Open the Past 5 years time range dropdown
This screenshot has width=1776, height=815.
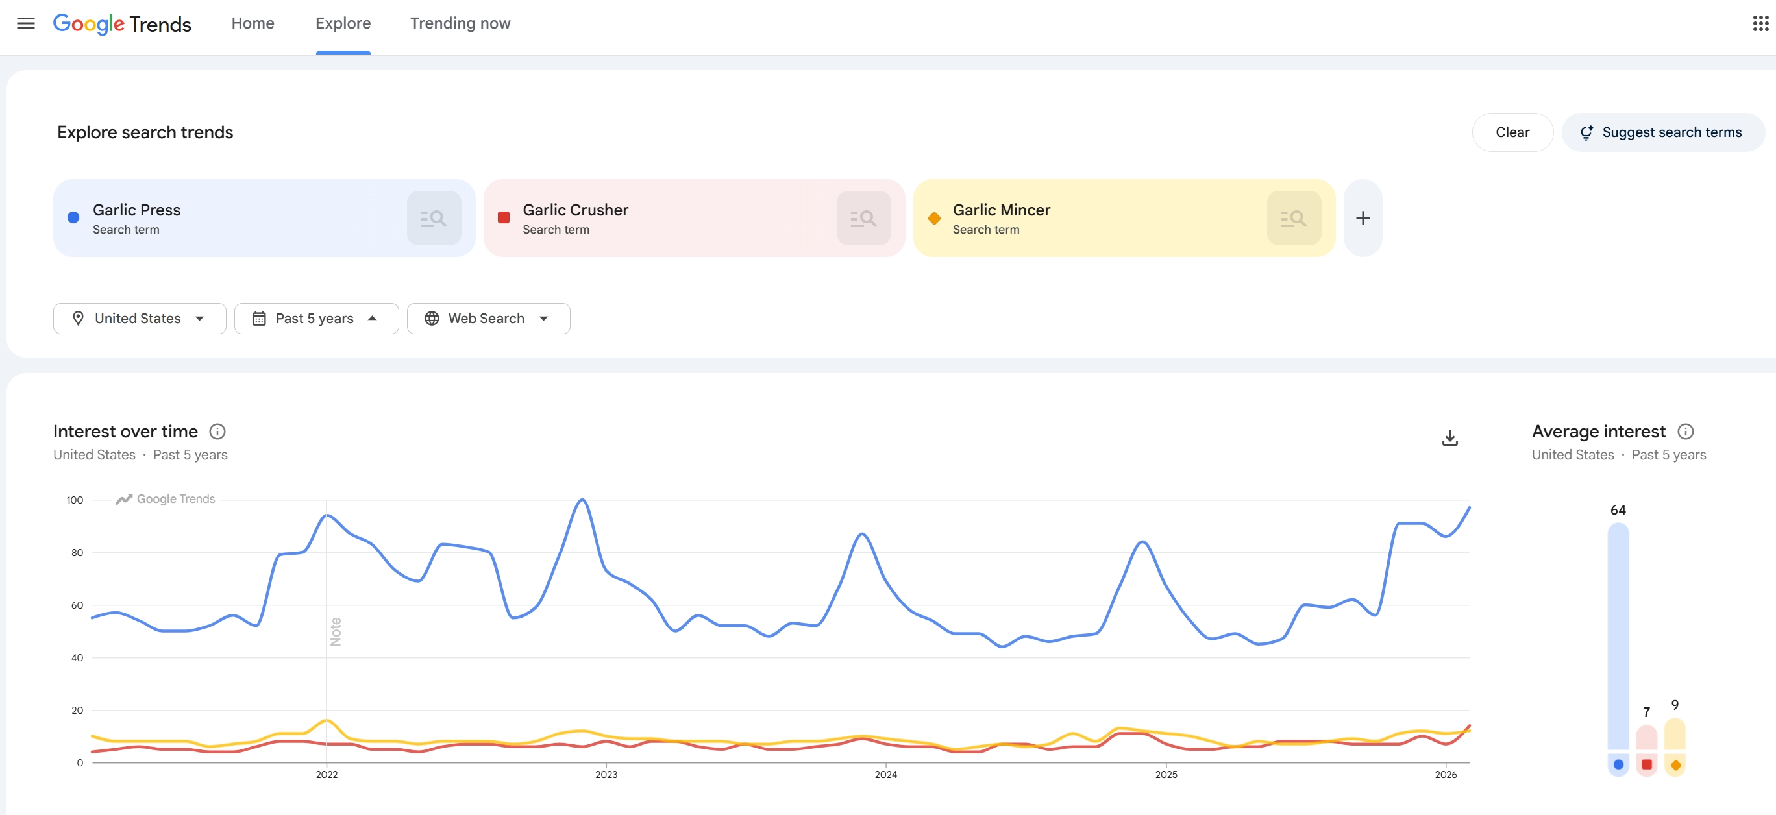tap(315, 319)
